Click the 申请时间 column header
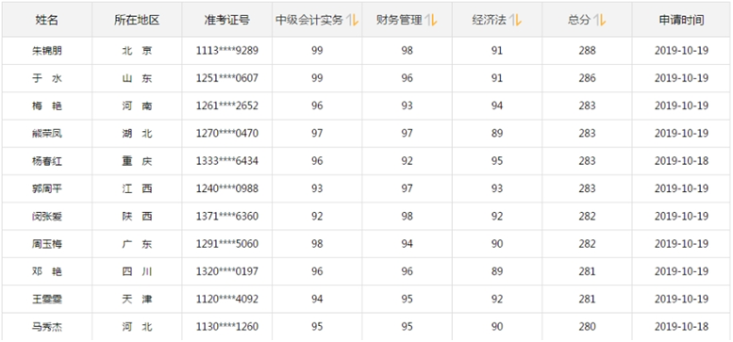 681,20
